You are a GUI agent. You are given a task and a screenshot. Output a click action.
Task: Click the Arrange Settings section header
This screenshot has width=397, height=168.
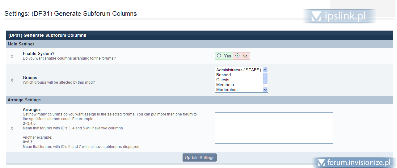pos(199,100)
